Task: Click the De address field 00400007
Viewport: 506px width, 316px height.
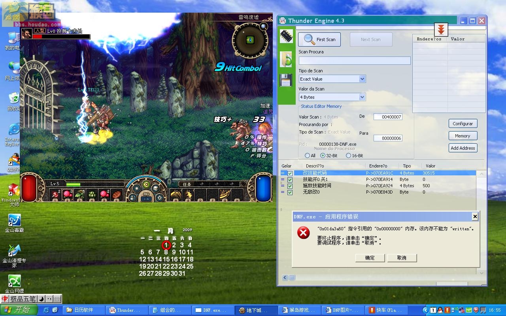Action: point(388,117)
